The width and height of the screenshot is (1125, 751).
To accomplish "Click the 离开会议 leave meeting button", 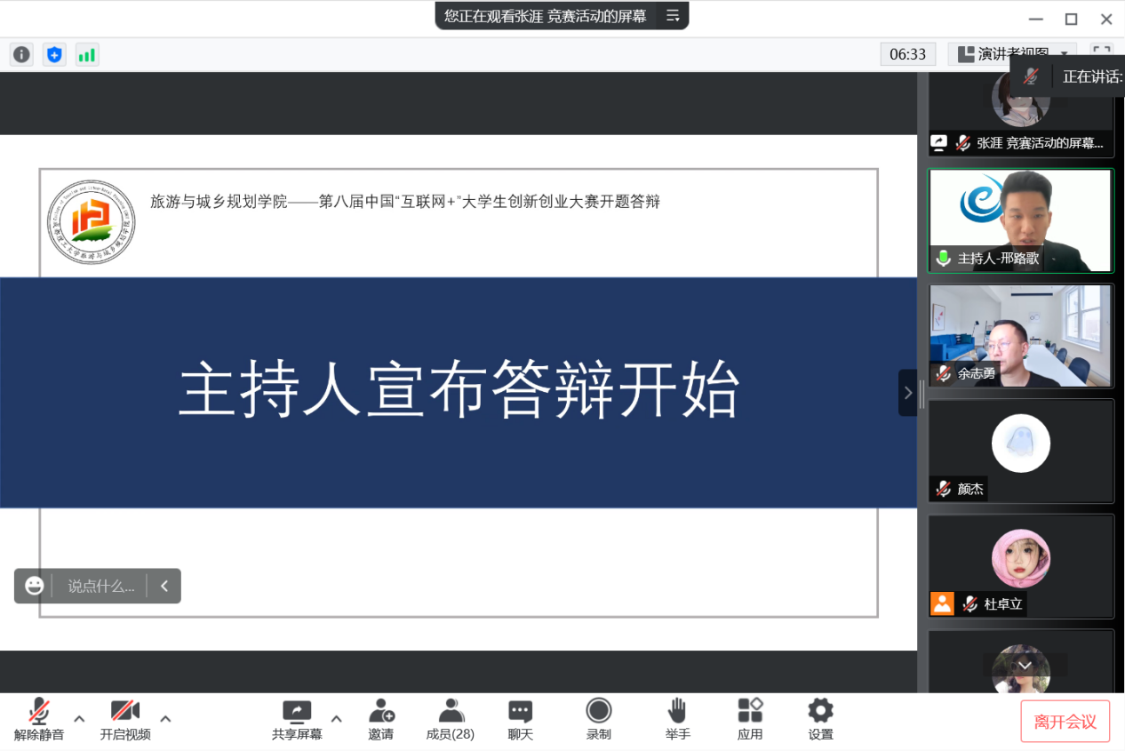I will (x=1065, y=722).
